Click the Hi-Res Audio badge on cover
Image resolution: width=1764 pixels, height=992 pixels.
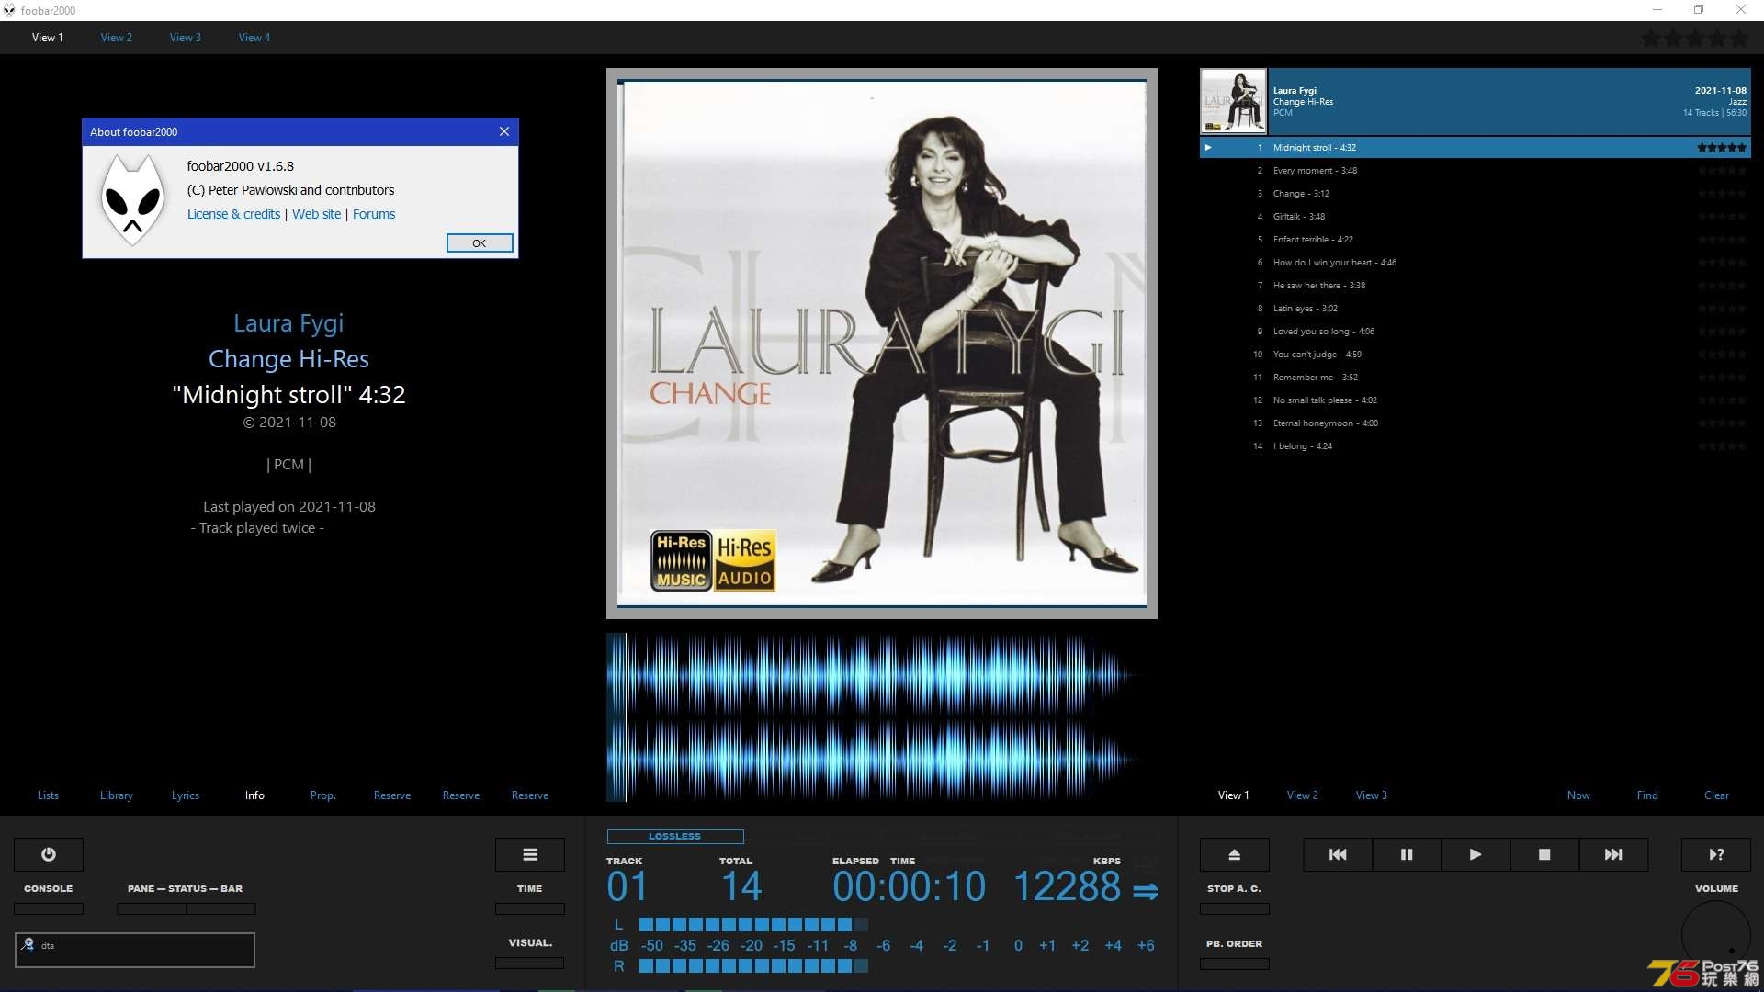[744, 560]
